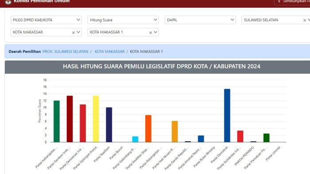
Task: Select the navy Partai NasDem bar
Action: [109, 125]
